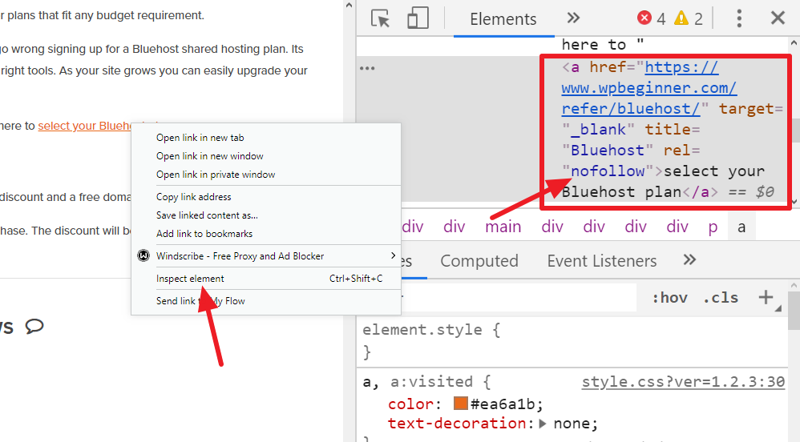
Task: Show more DevTools panels beside Elements
Action: [573, 18]
